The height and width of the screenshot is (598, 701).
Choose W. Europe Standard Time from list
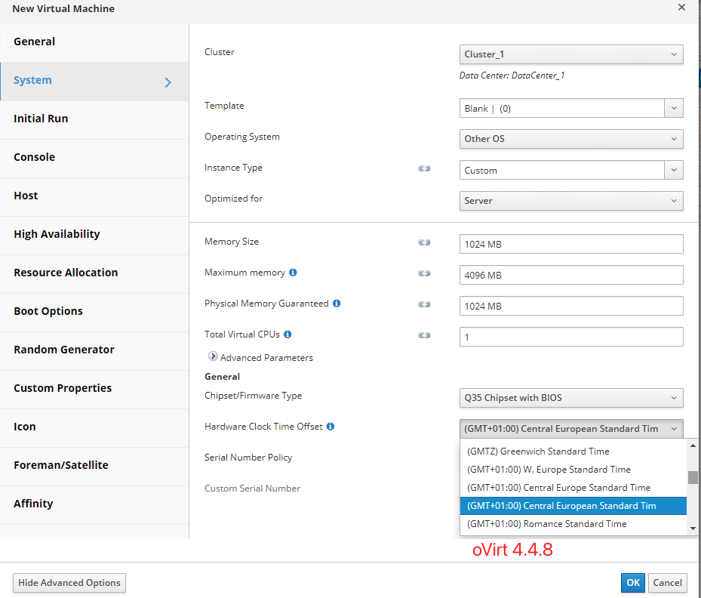[549, 470]
